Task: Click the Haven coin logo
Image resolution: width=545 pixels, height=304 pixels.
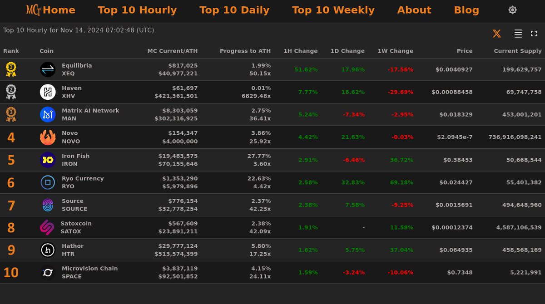Action: point(48,92)
